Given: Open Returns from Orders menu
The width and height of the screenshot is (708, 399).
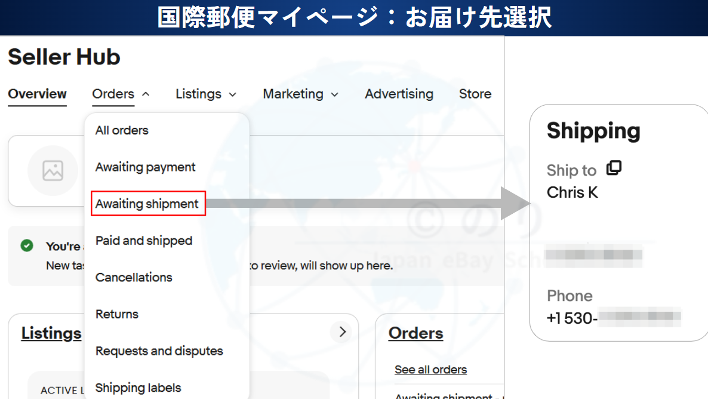Looking at the screenshot, I should click(x=117, y=314).
